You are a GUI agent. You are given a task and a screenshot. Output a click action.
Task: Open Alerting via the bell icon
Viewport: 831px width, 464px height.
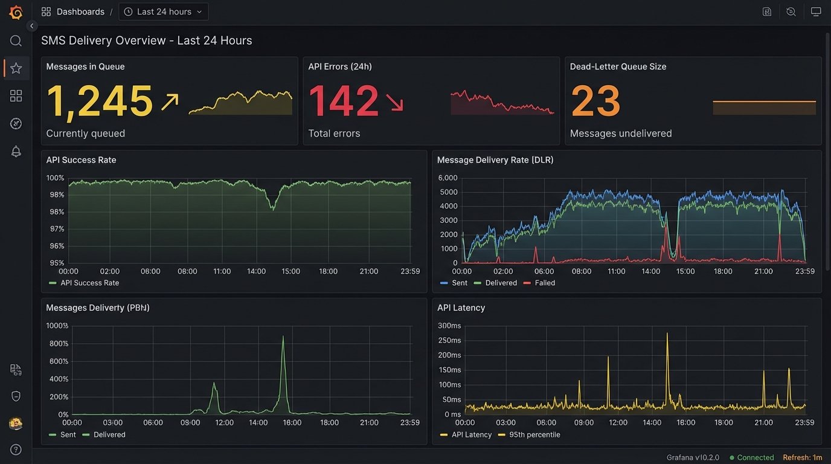(x=16, y=152)
